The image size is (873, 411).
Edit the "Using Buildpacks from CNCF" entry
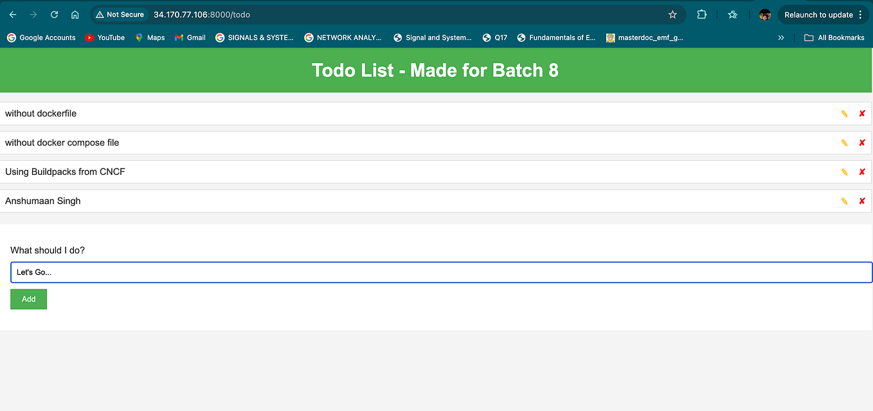pos(844,172)
